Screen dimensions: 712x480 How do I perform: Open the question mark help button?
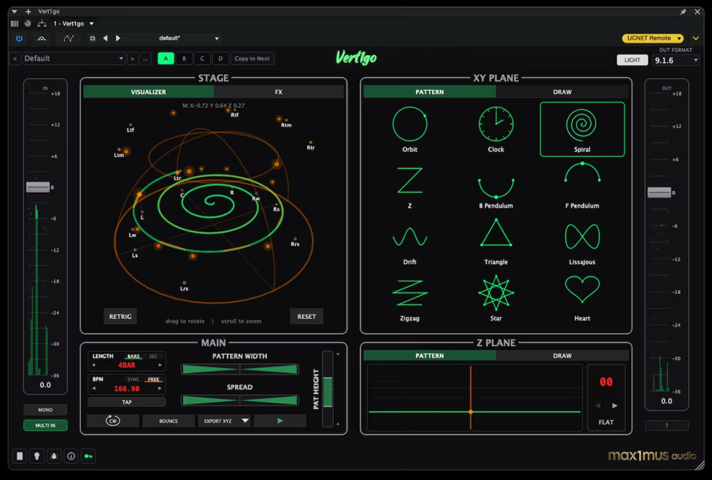click(666, 425)
